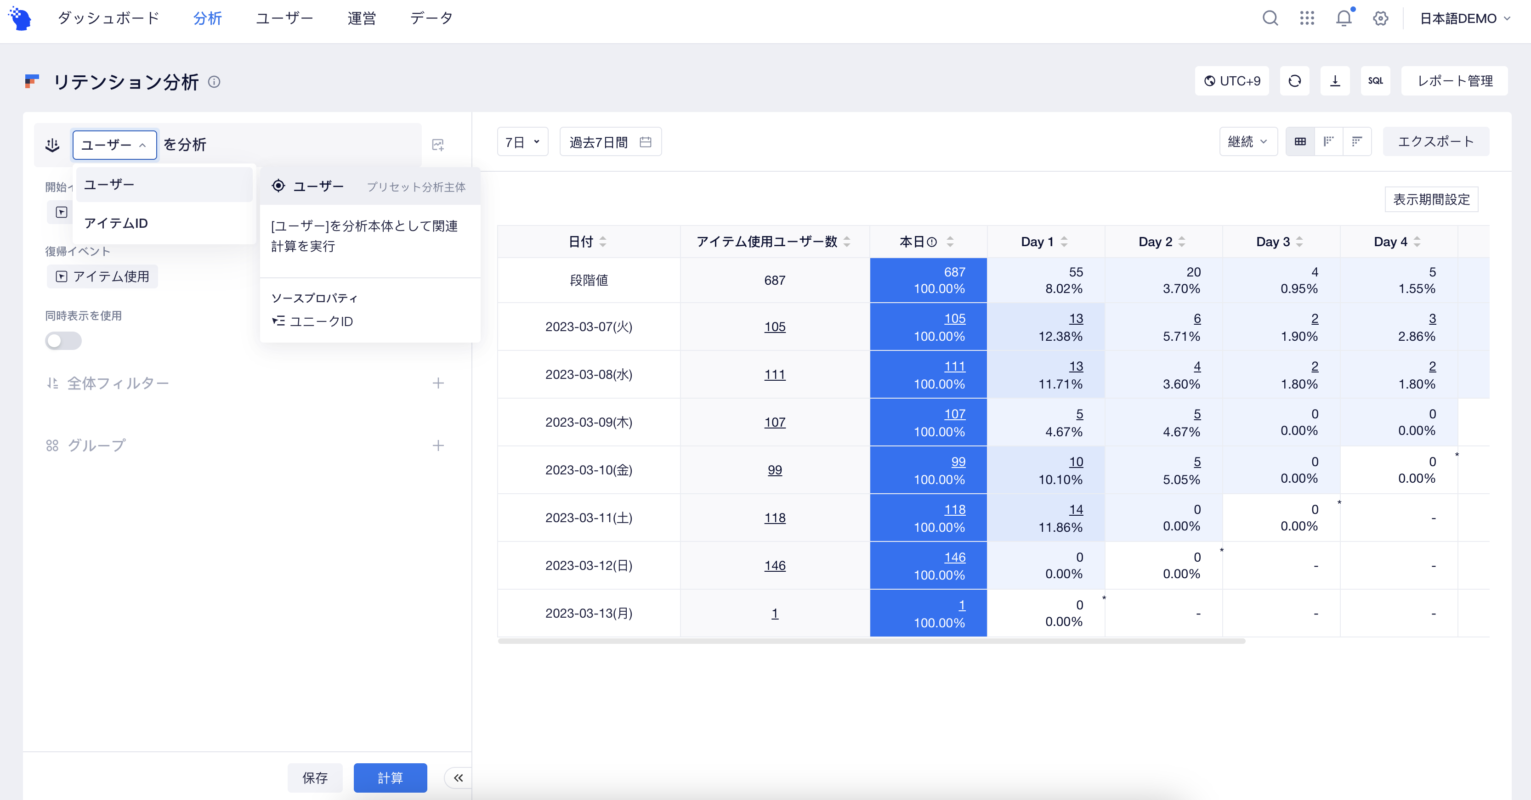
Task: Open the SQL icon button
Action: (x=1375, y=81)
